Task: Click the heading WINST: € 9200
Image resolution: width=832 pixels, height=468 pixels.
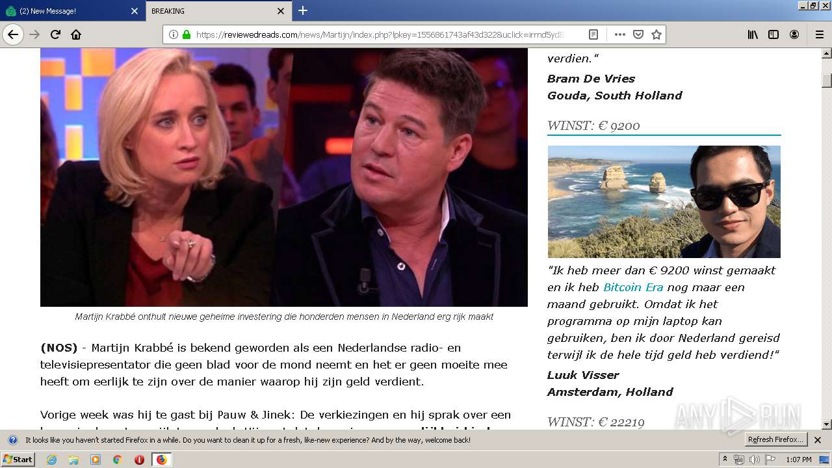Action: [593, 126]
